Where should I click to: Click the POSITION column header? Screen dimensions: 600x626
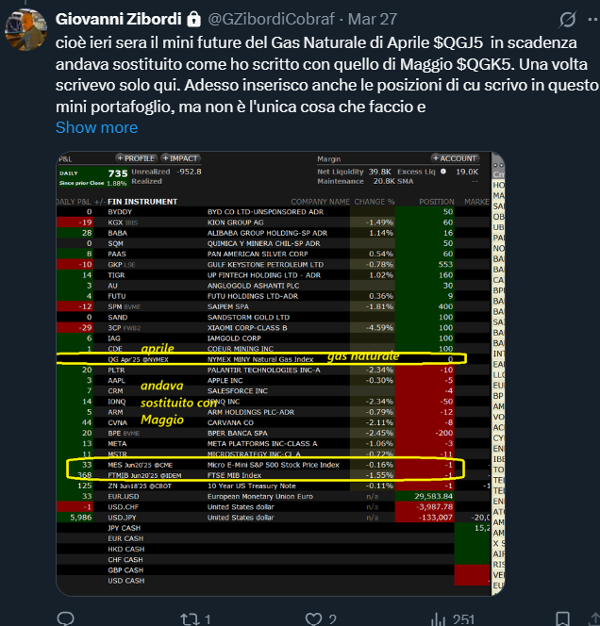[x=436, y=201]
